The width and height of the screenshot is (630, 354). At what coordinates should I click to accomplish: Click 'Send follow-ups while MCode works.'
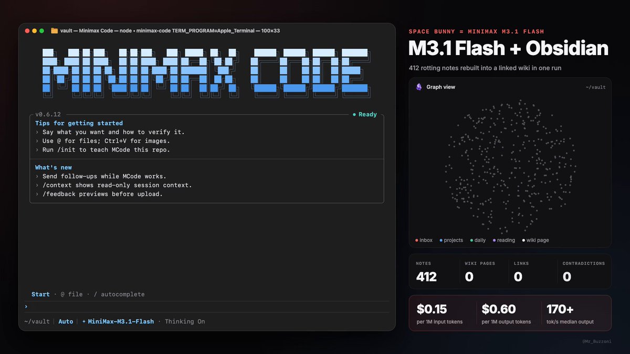[104, 176]
